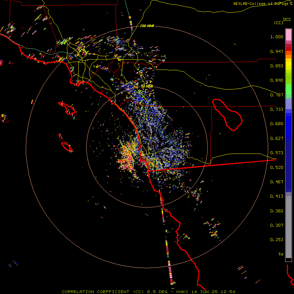Screen dimensions: 294x294
Task: Click the 0.520 value on color scale
Action: pos(277,168)
